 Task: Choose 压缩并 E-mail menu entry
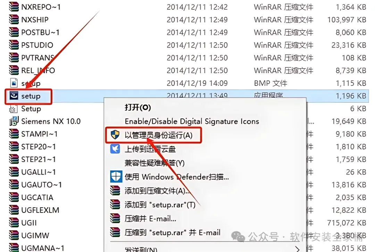(150, 219)
